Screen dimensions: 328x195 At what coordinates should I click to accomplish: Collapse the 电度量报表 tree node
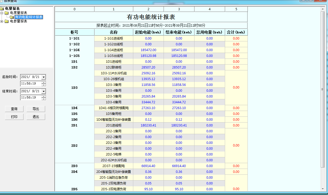[2, 13]
